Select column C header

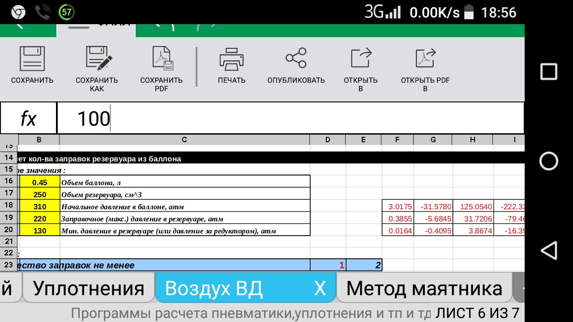[x=184, y=140]
